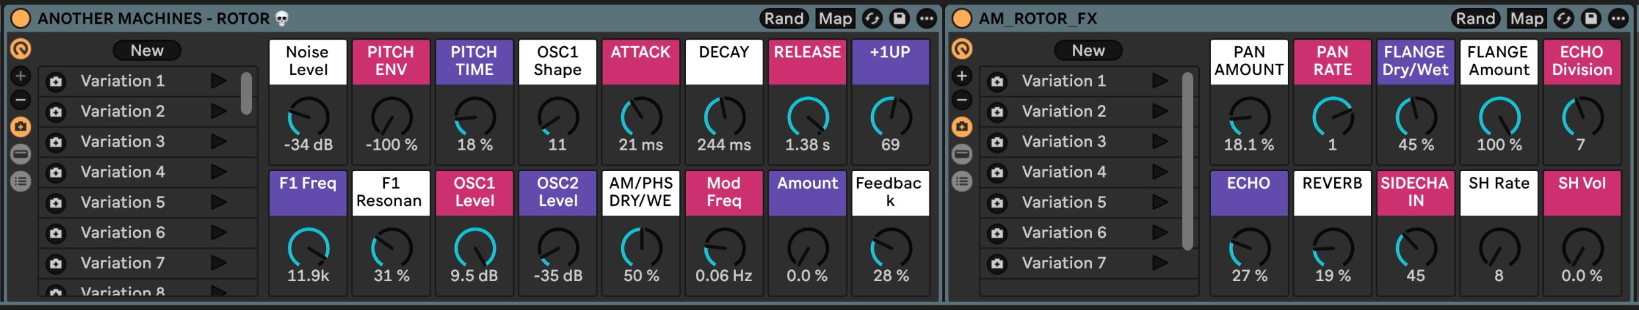Hot-swap preset icon in ROTOR rack
Image resolution: width=1639 pixels, height=310 pixels.
[872, 18]
